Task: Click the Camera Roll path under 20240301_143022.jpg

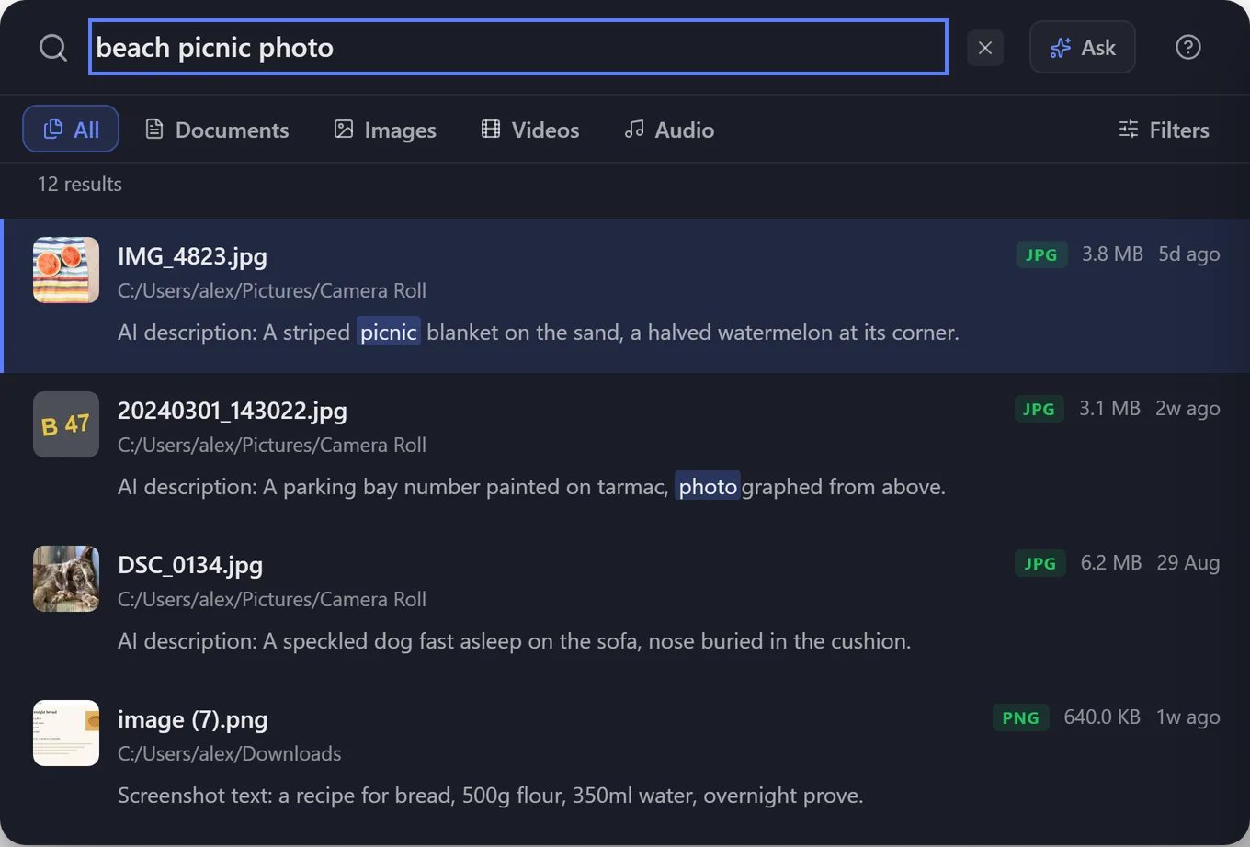Action: pos(272,445)
